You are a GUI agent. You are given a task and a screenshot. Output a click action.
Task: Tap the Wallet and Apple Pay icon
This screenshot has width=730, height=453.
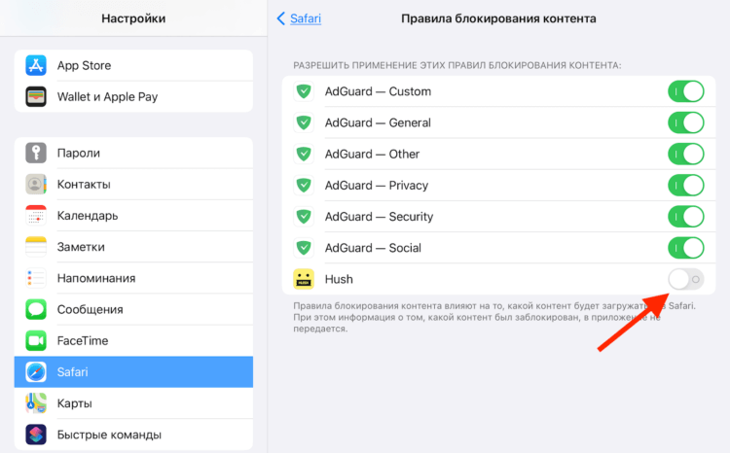click(x=37, y=97)
